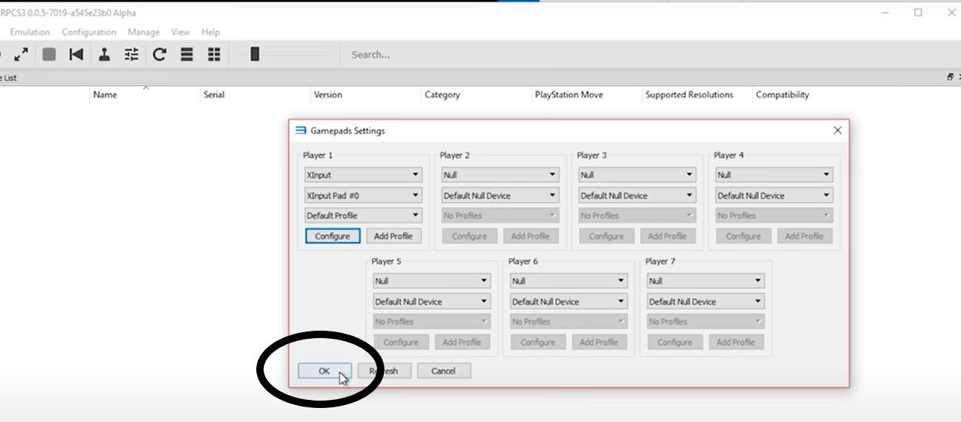The width and height of the screenshot is (961, 422).
Task: Open Player 3 Null handler dropdown
Action: click(x=637, y=175)
